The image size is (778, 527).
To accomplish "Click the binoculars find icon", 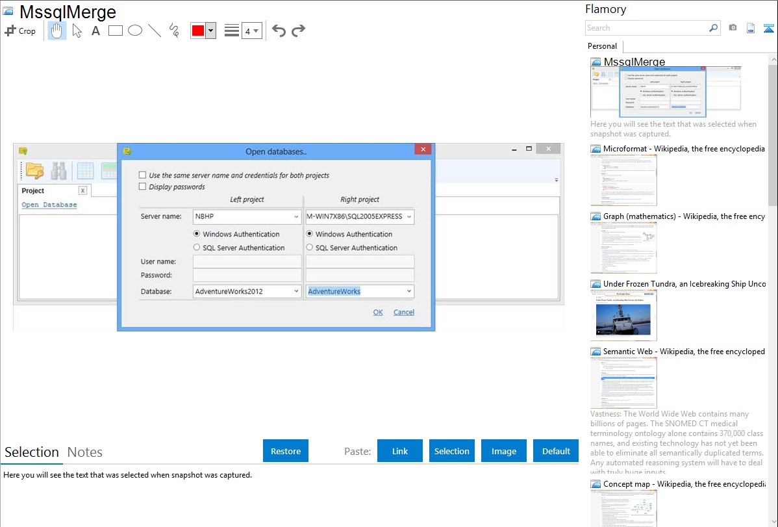I will 59,170.
